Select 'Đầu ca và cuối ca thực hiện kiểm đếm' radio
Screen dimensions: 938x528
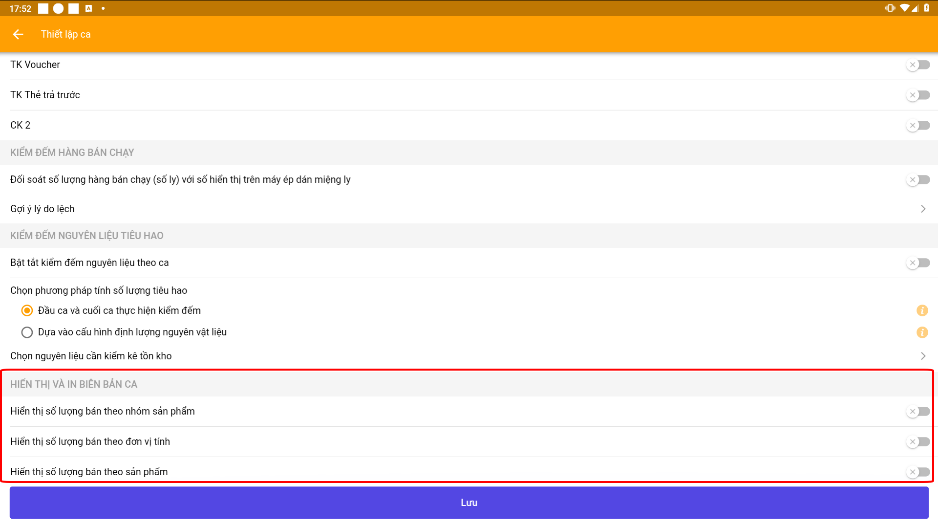[x=27, y=310]
